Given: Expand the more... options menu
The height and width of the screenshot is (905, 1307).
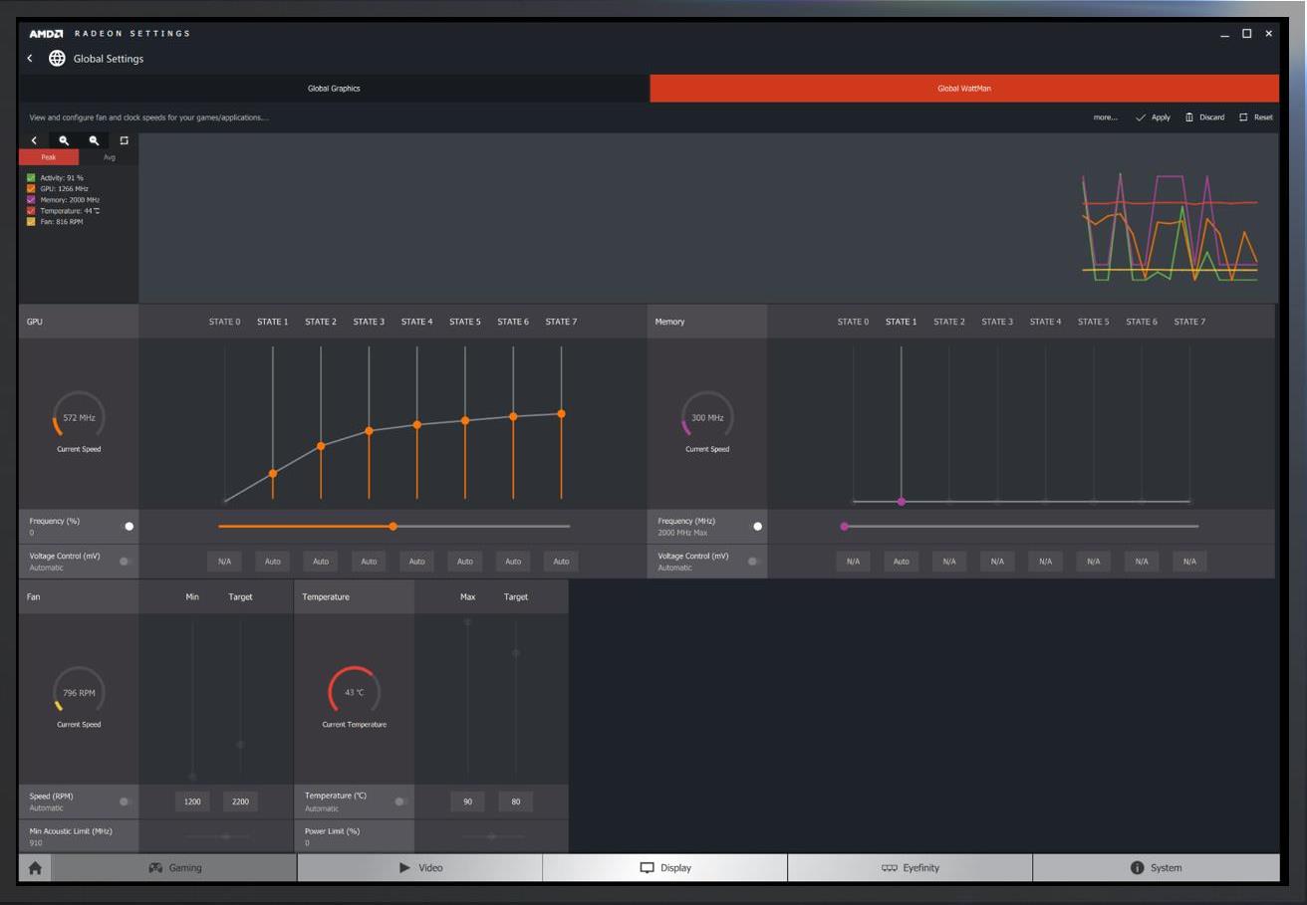Looking at the screenshot, I should (1105, 117).
